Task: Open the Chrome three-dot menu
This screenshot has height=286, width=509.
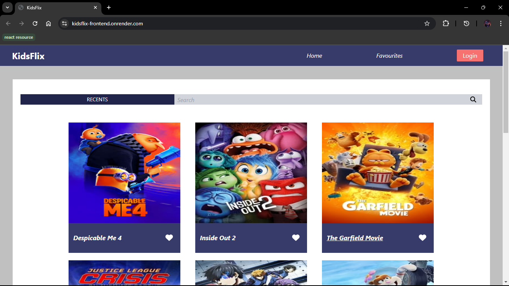Action: (501, 23)
